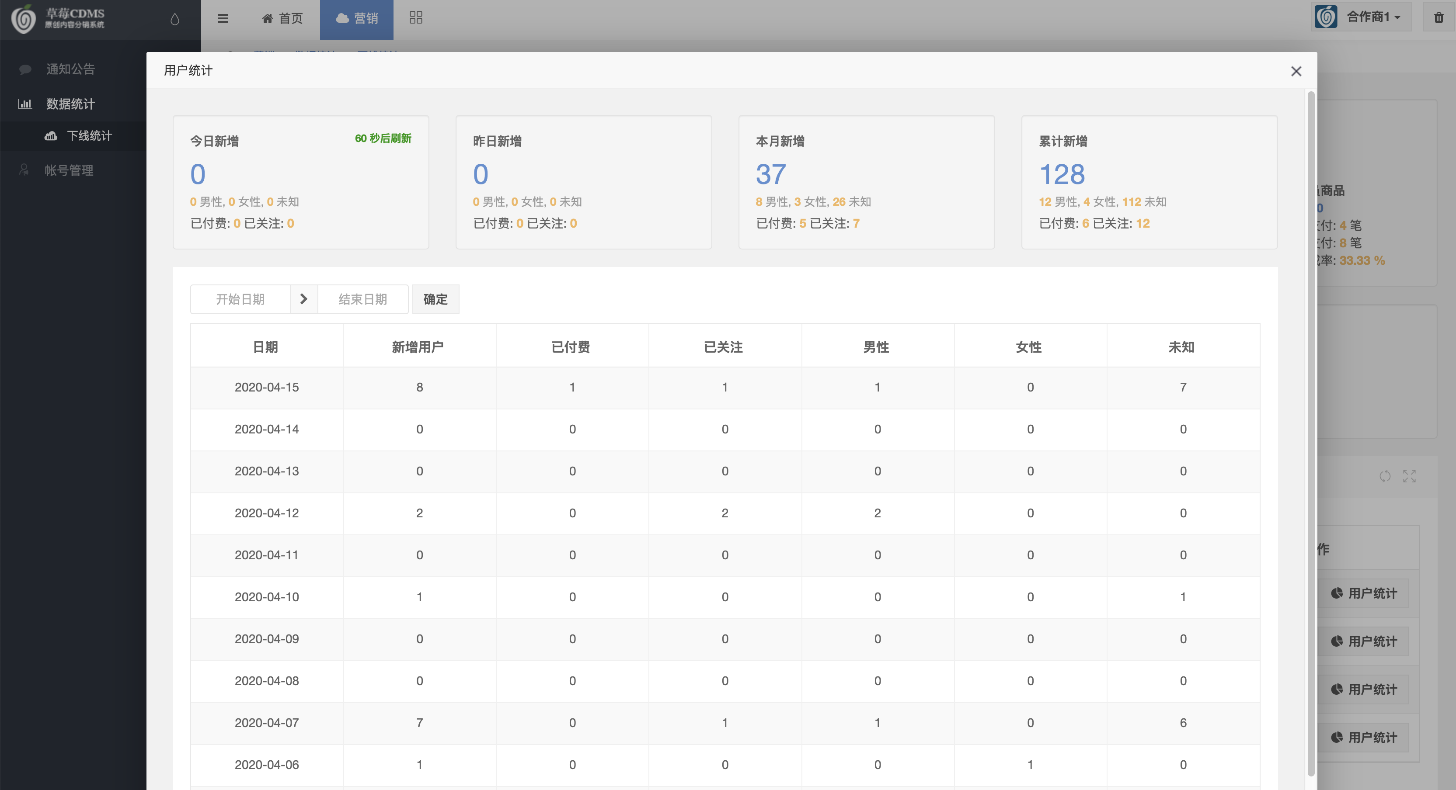Viewport: 1456px width, 790px height.
Task: Click the 2020-04-13 date cell
Action: click(267, 471)
